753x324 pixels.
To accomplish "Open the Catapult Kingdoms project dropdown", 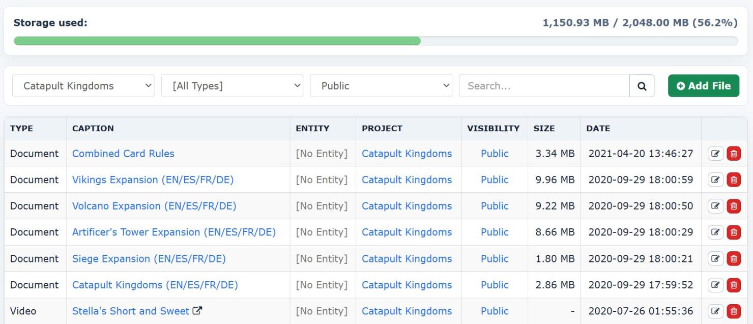I will pos(83,86).
